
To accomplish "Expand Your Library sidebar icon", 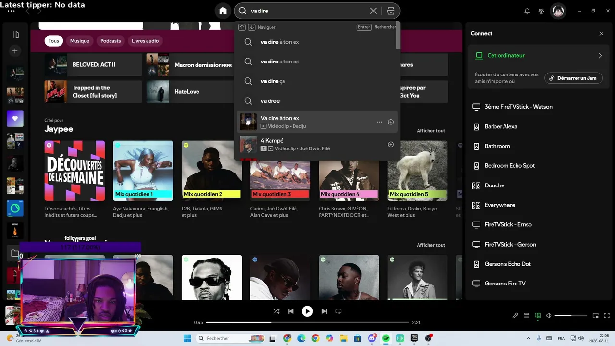I will coord(15,35).
